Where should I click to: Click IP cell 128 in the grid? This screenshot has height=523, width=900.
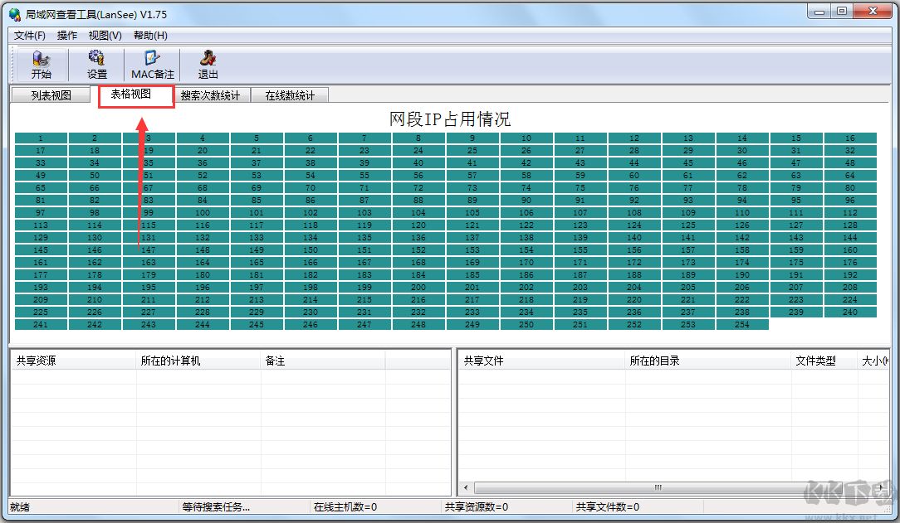coord(850,225)
